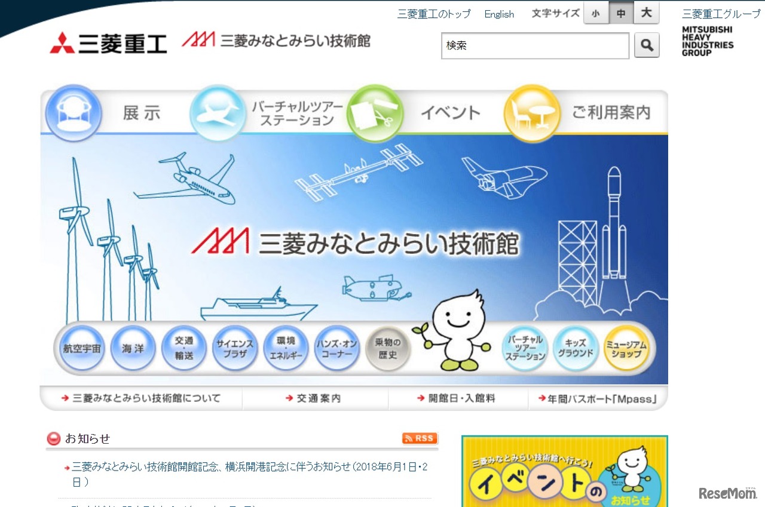Select the light-blue バーチャルツアーステーション round button
This screenshot has width=765, height=507.
coord(525,348)
